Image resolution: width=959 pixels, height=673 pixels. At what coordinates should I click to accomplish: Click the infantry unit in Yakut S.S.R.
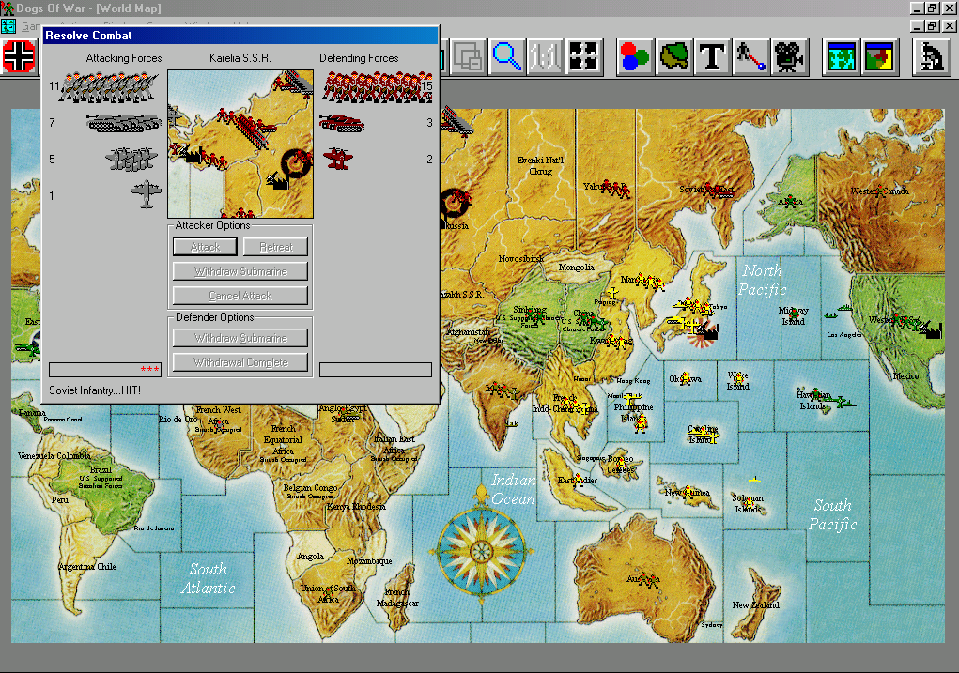(613, 189)
